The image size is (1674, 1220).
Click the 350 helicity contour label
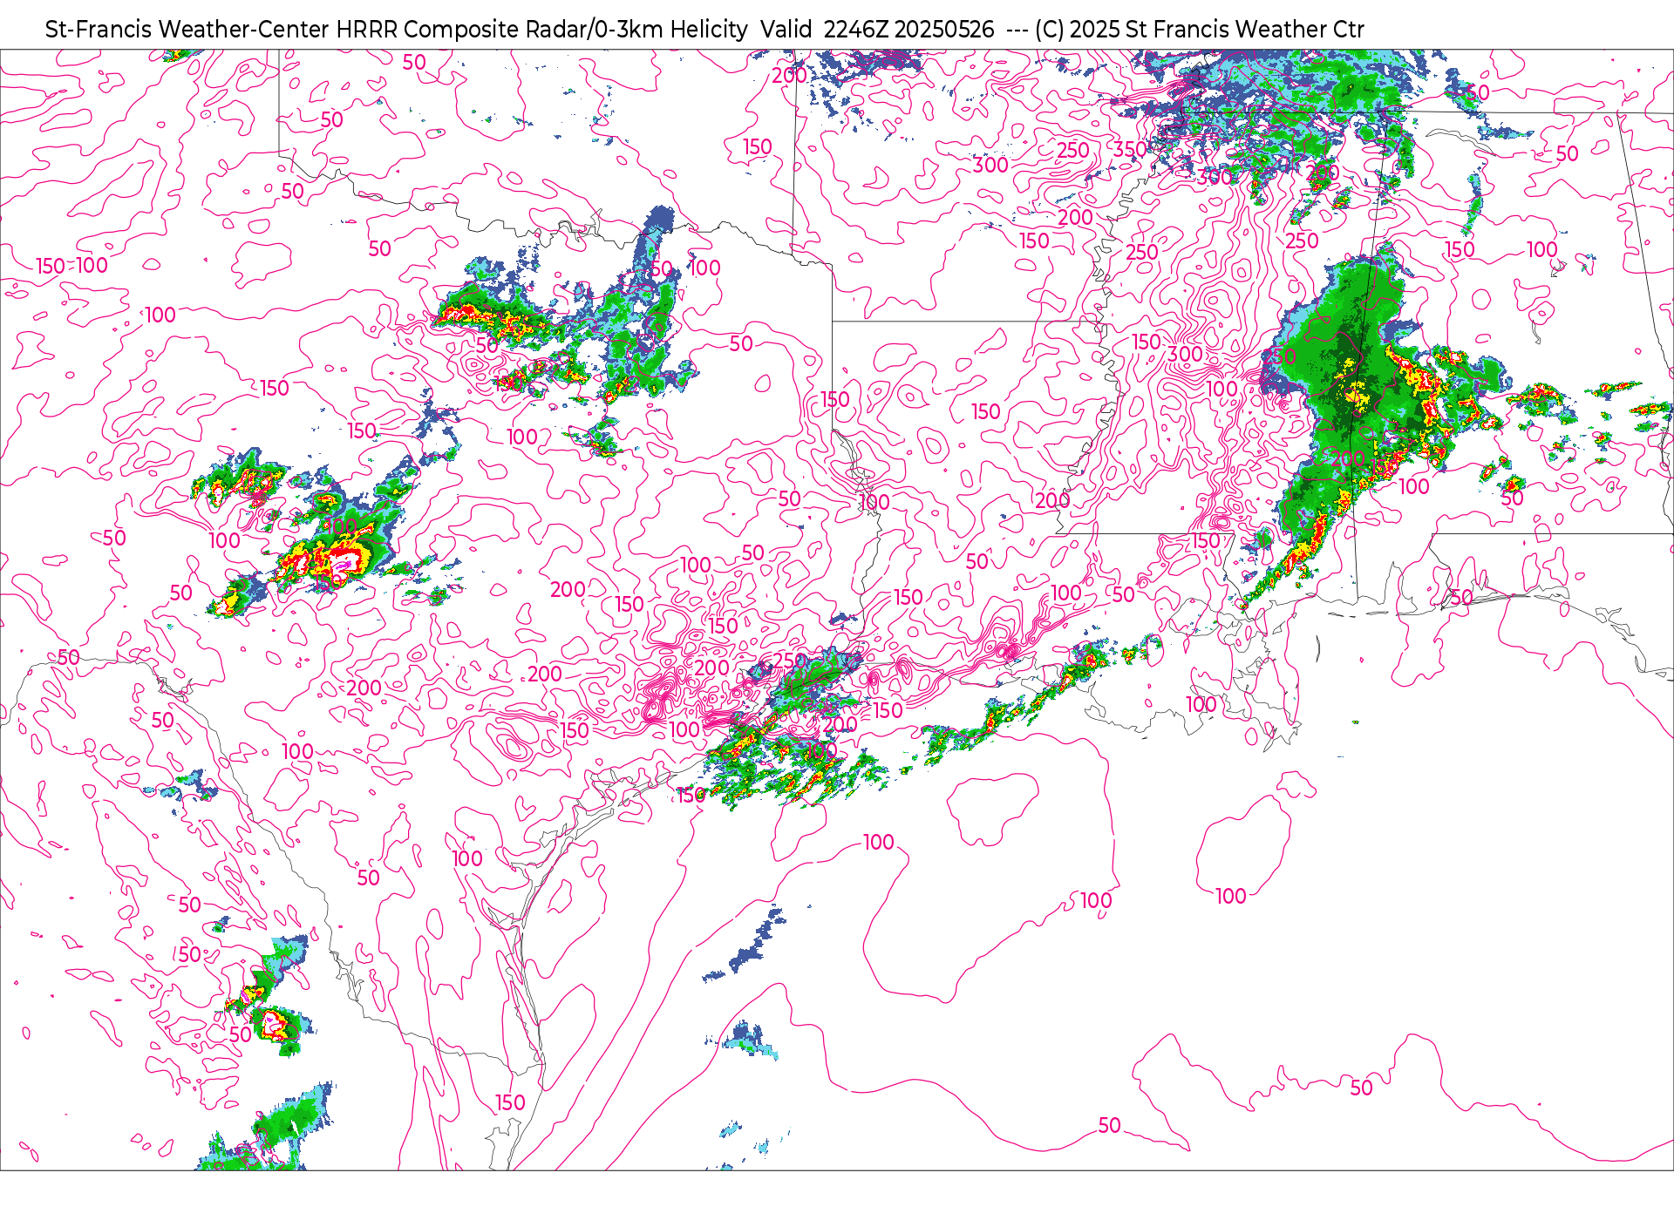click(x=1130, y=150)
